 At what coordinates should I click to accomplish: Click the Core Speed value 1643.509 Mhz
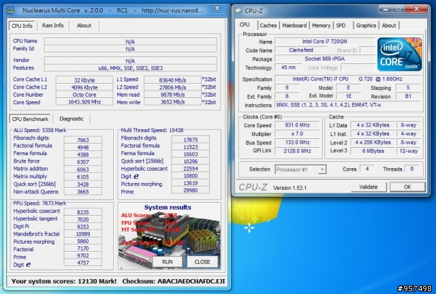click(84, 102)
